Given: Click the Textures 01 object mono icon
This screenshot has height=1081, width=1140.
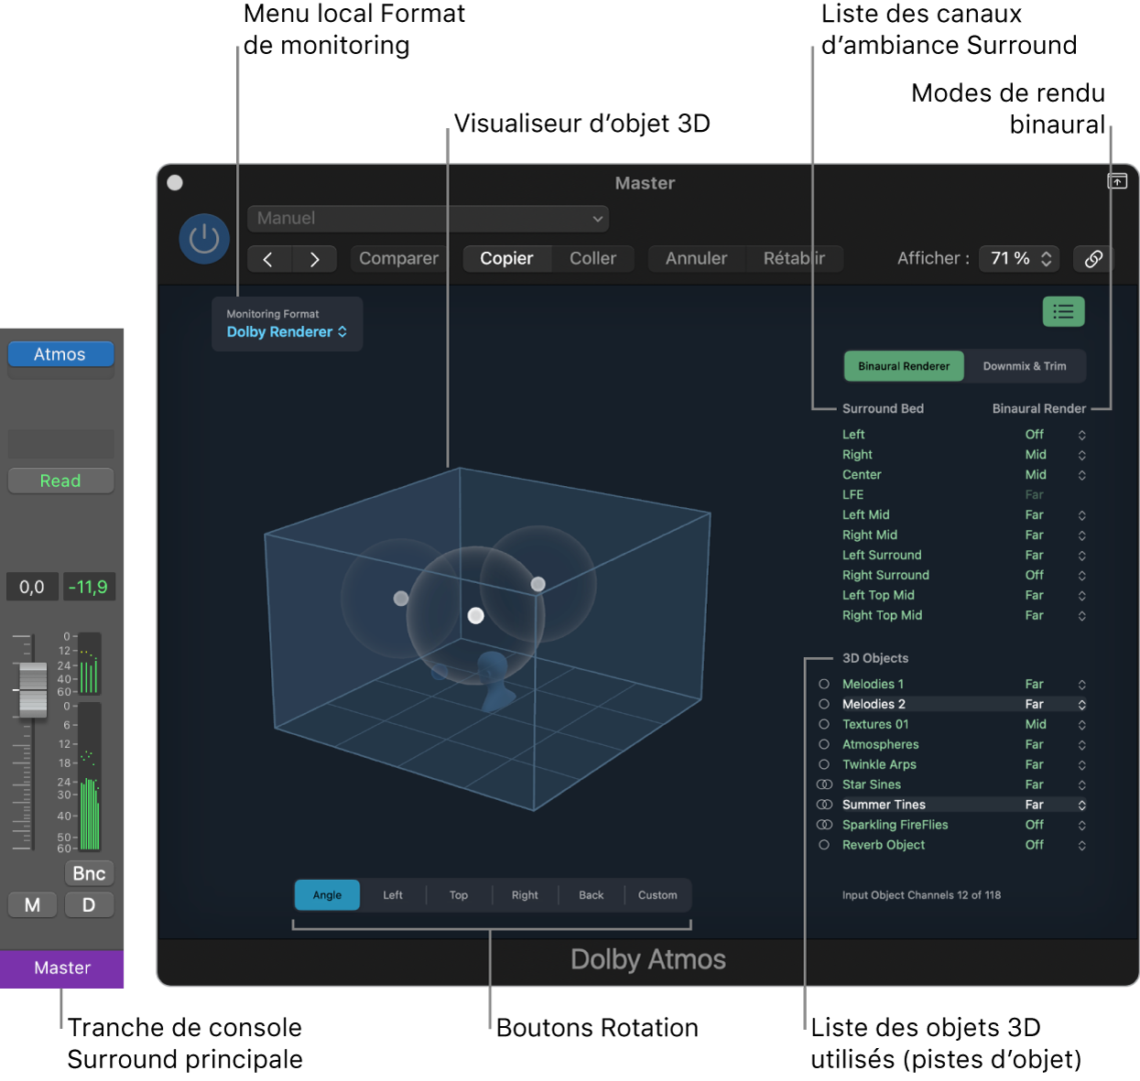Looking at the screenshot, I should 824,724.
